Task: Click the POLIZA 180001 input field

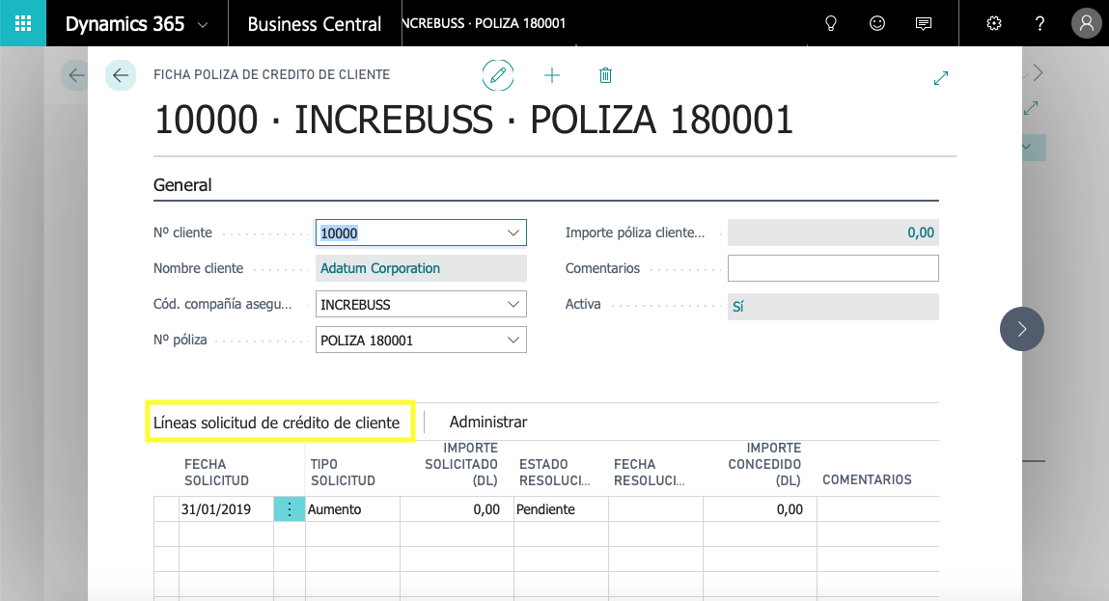Action: 421,341
